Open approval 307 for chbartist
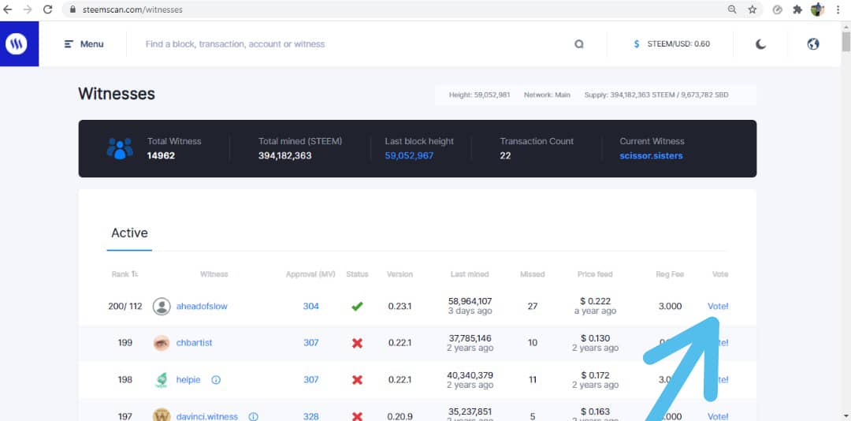The height and width of the screenshot is (421, 851). point(311,343)
